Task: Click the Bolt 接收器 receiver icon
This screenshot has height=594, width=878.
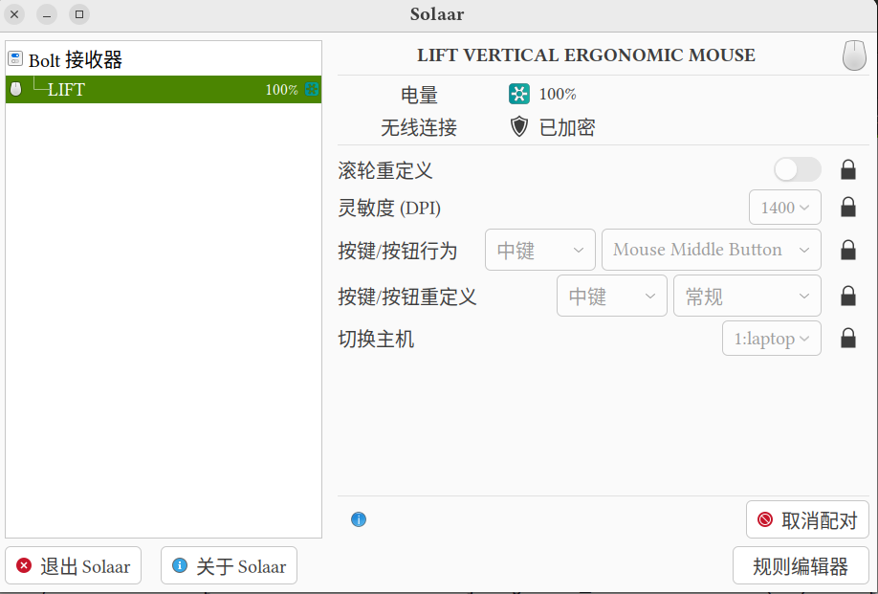Action: tap(14, 58)
